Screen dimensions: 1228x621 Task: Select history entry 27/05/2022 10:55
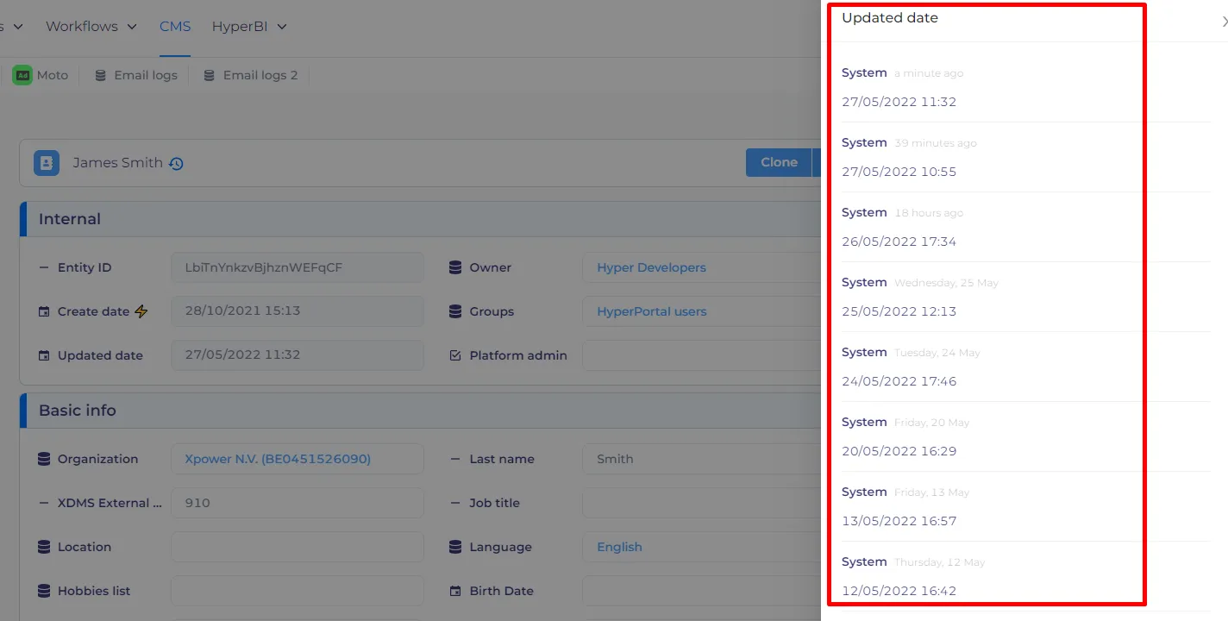tap(899, 172)
